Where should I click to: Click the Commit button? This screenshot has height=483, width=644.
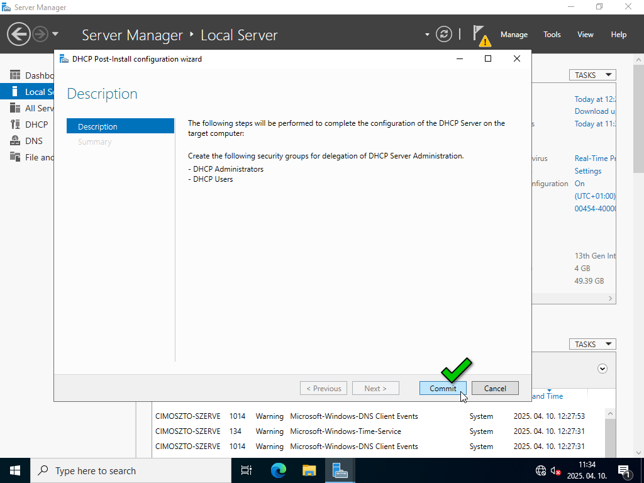(x=443, y=388)
